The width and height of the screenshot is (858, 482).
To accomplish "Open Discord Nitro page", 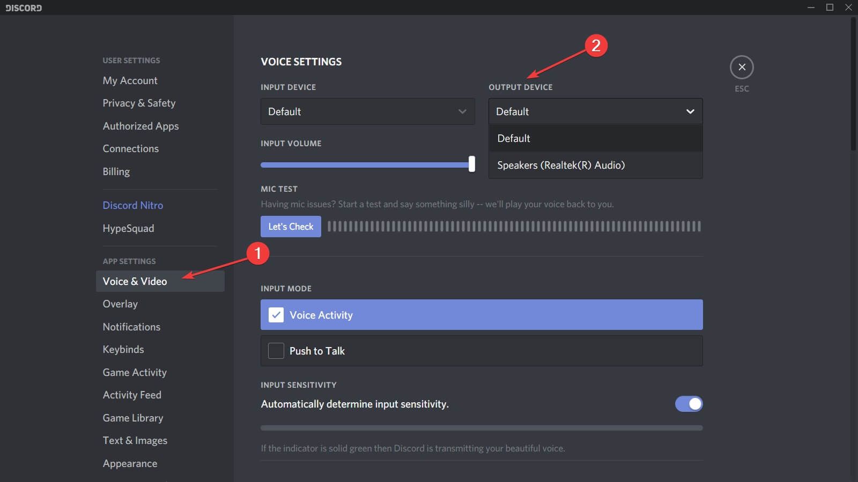I will pyautogui.click(x=132, y=205).
